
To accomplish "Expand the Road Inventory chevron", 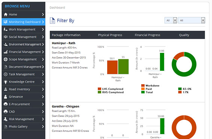I will 43,89.
